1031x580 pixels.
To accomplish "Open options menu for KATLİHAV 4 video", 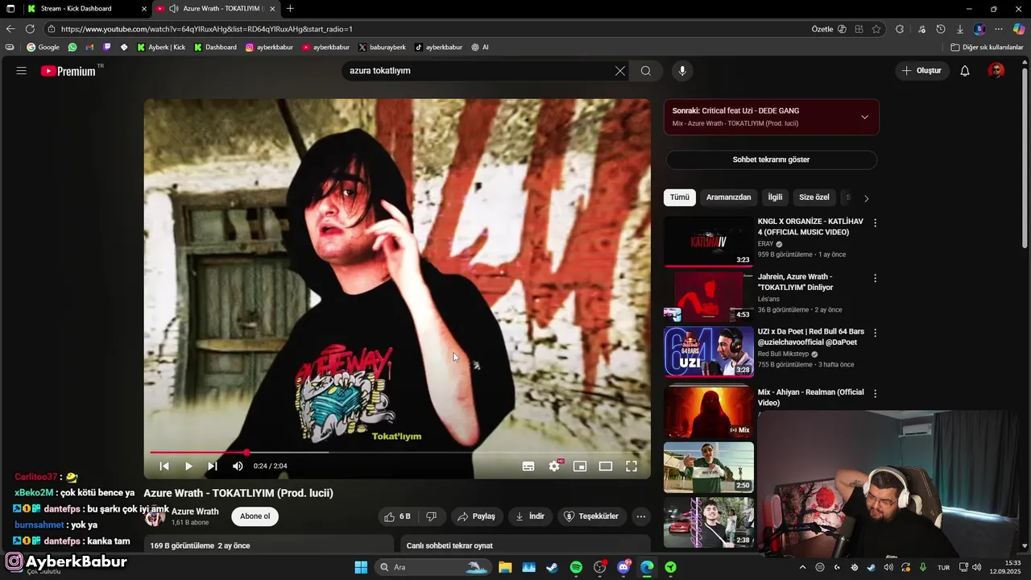I will [x=875, y=223].
